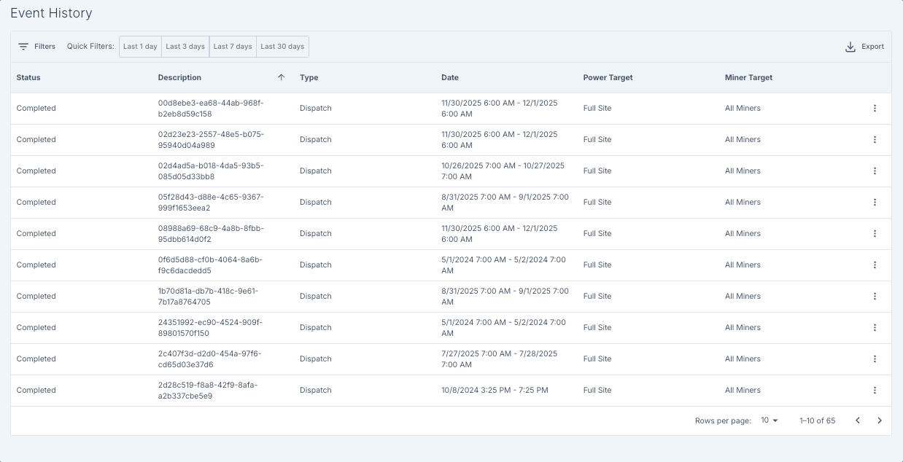Sort by Power Target column header
The image size is (903, 462).
click(608, 77)
